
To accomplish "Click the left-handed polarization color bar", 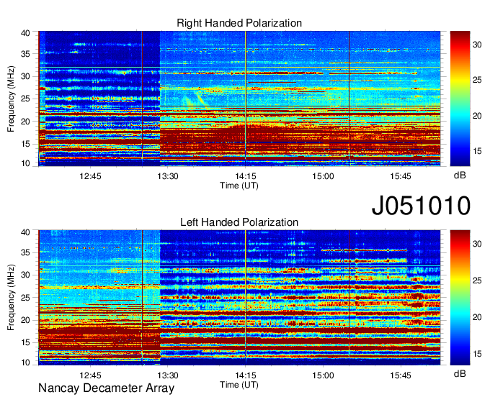I will coord(460,298).
